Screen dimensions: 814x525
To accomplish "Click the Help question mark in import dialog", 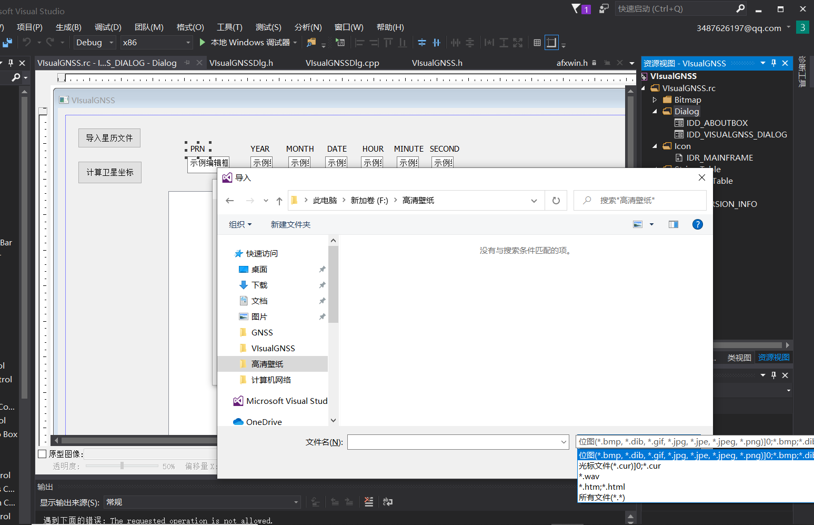I will [698, 224].
